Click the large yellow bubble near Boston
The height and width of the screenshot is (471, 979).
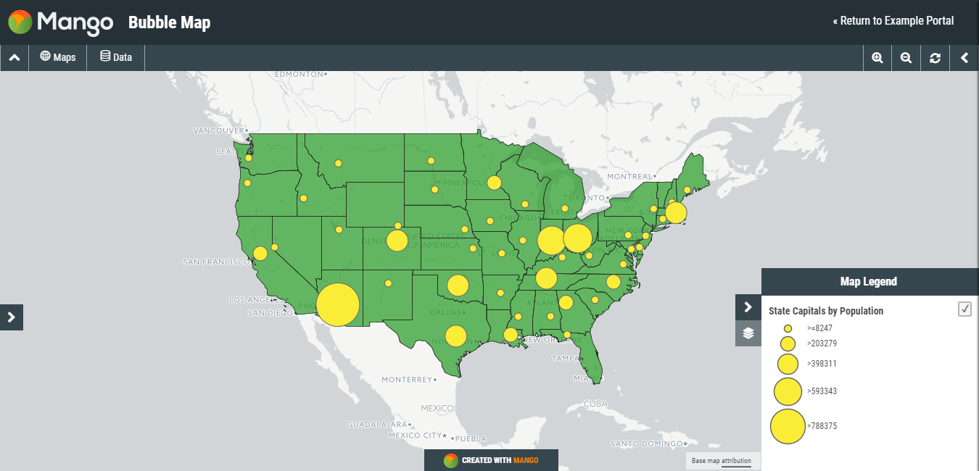coord(676,212)
